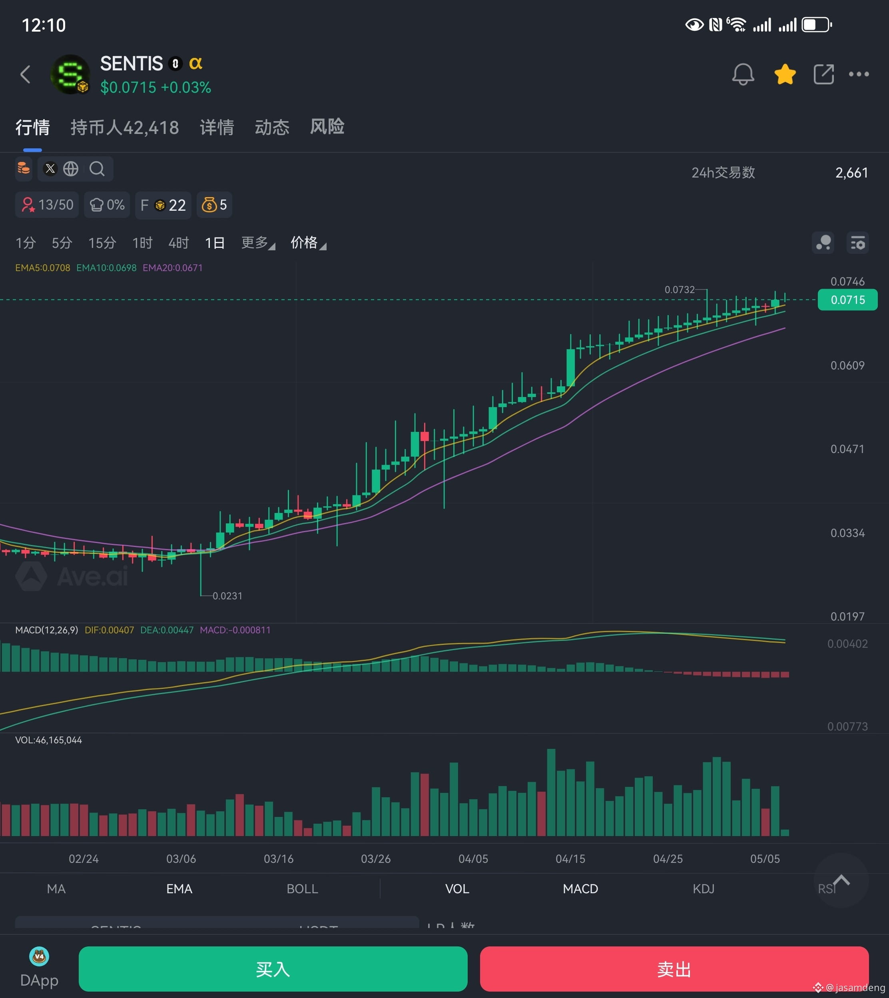889x998 pixels.
Task: Tap the 24h交易数 label
Action: [724, 173]
